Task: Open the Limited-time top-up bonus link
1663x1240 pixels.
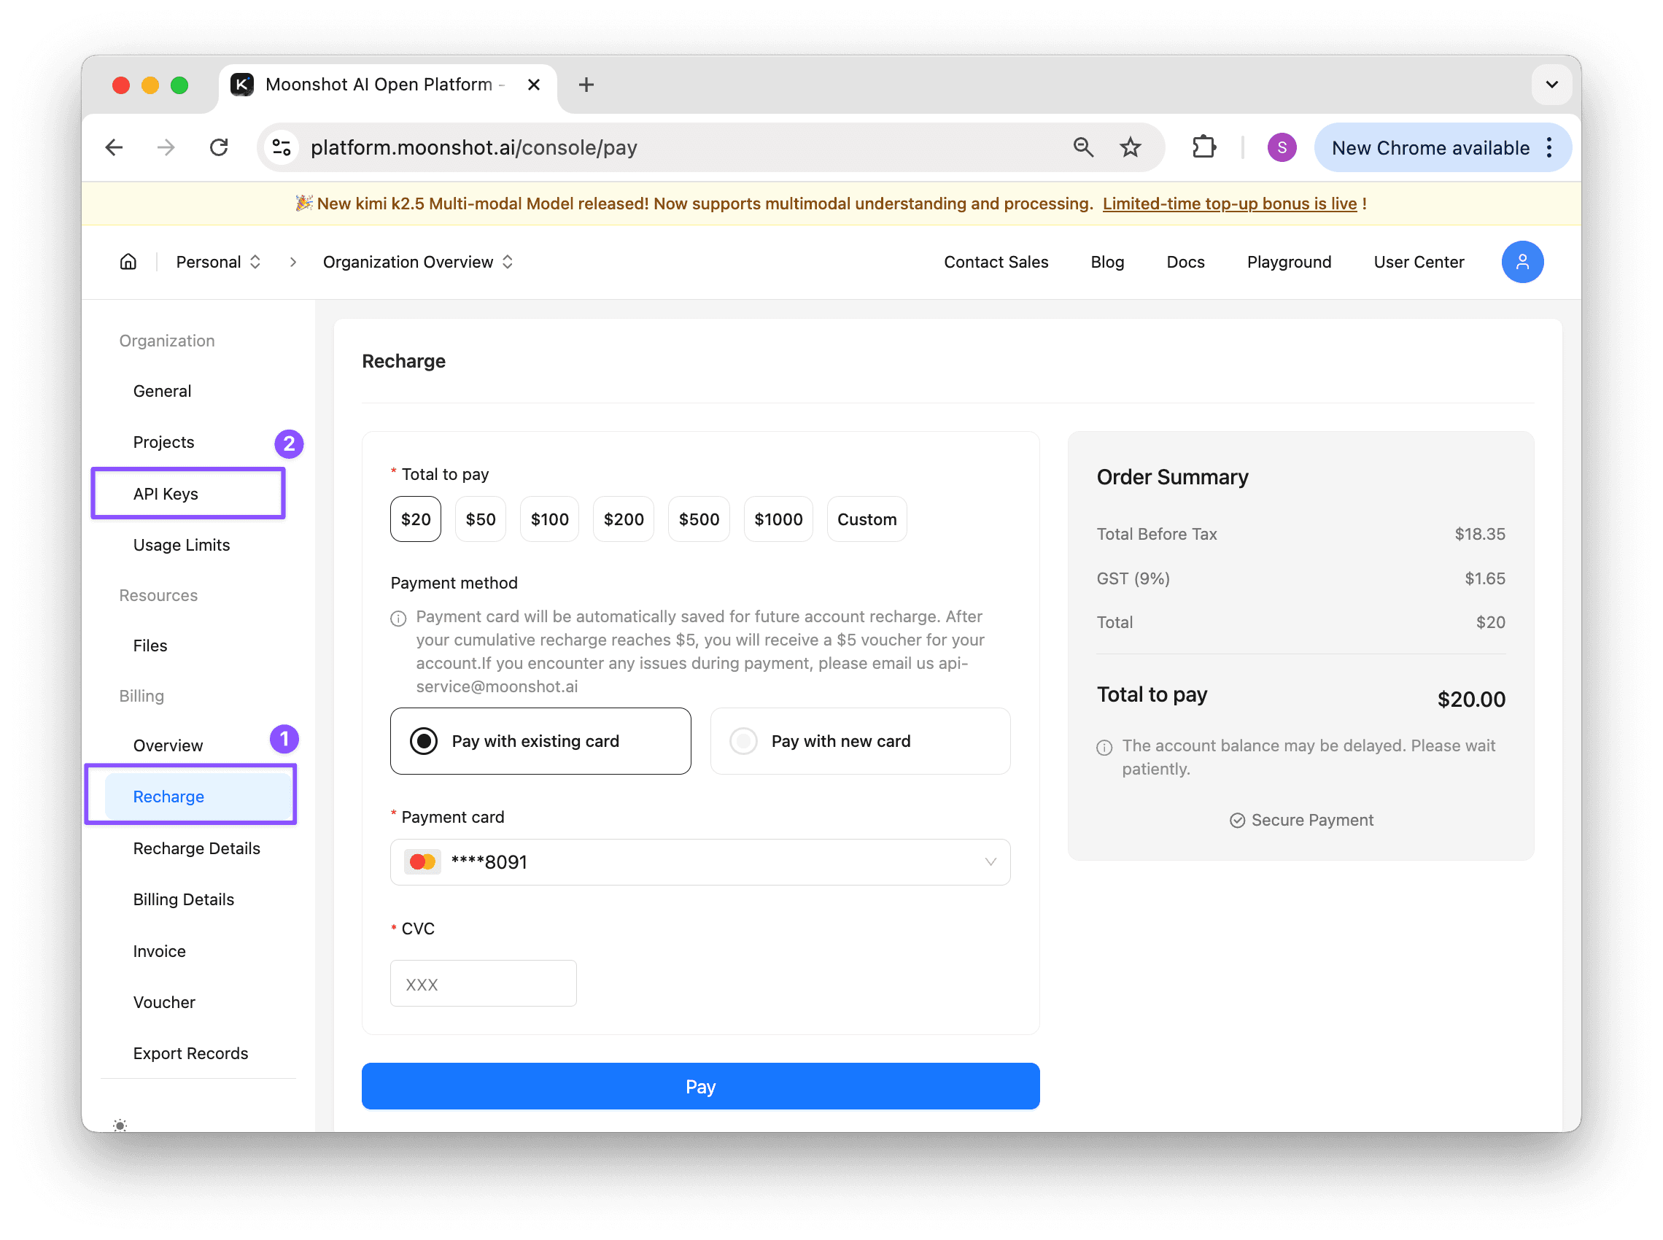Action: click(x=1229, y=204)
